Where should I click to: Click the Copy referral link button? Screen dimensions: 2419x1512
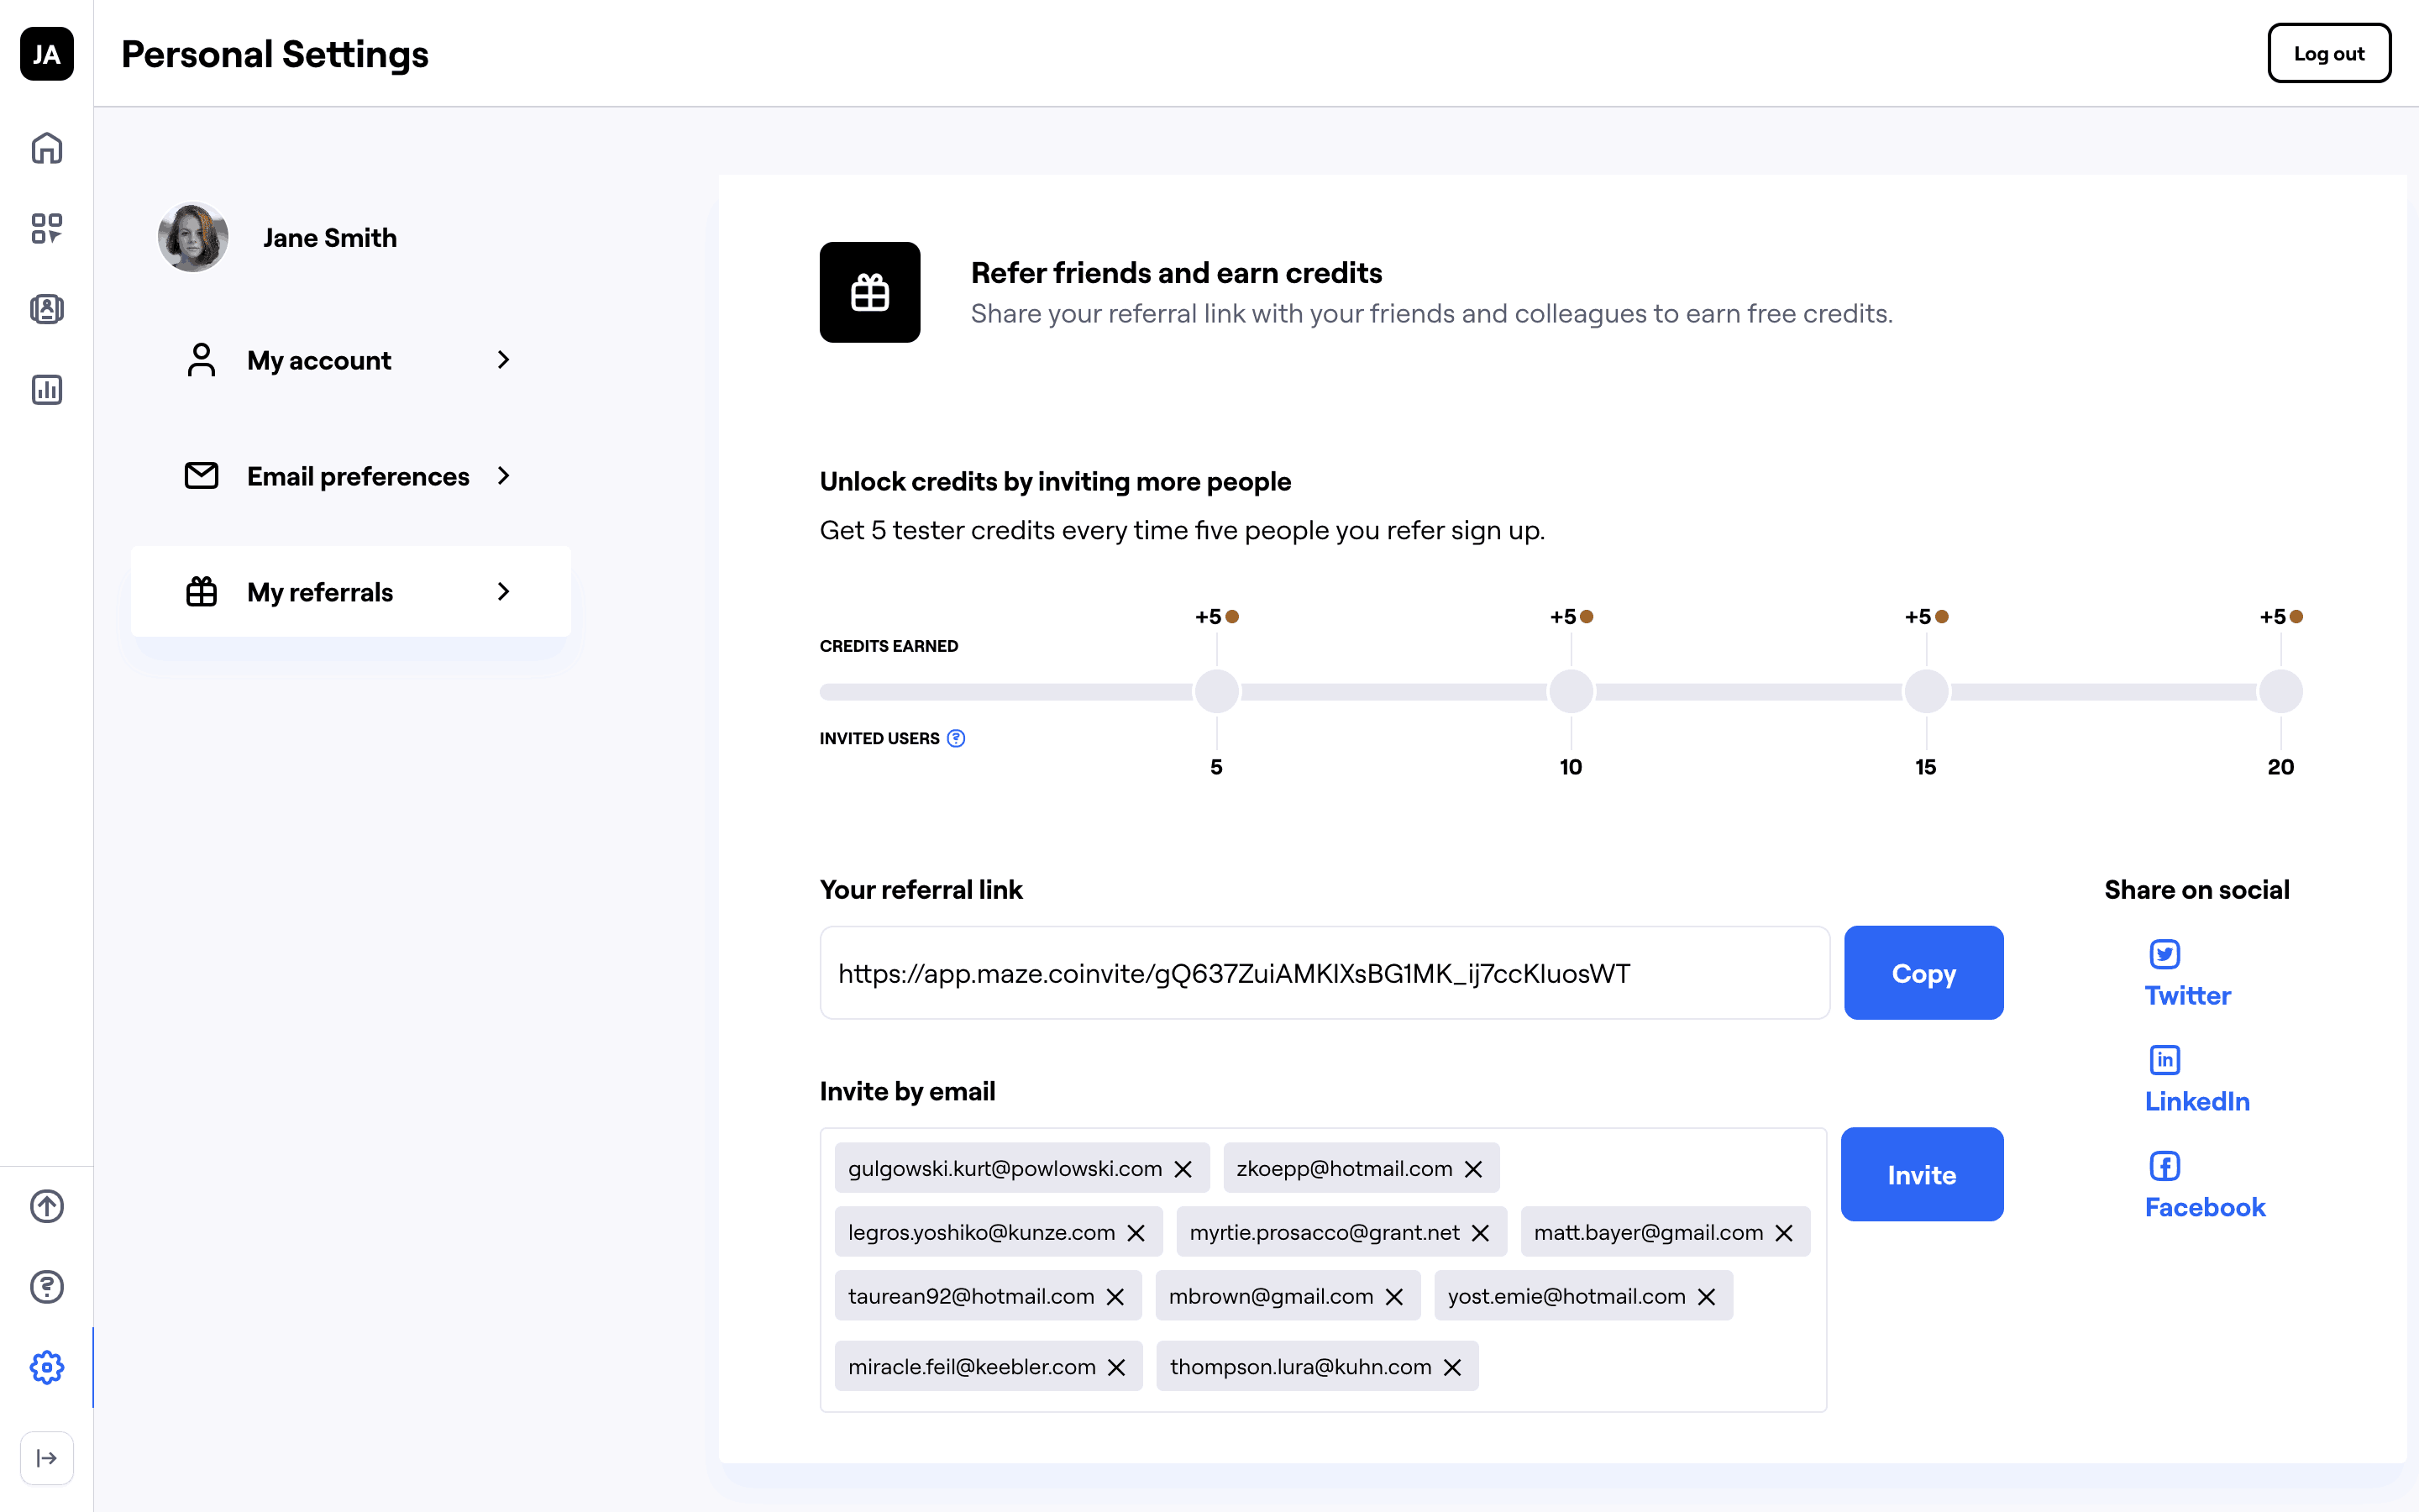[x=1923, y=973]
